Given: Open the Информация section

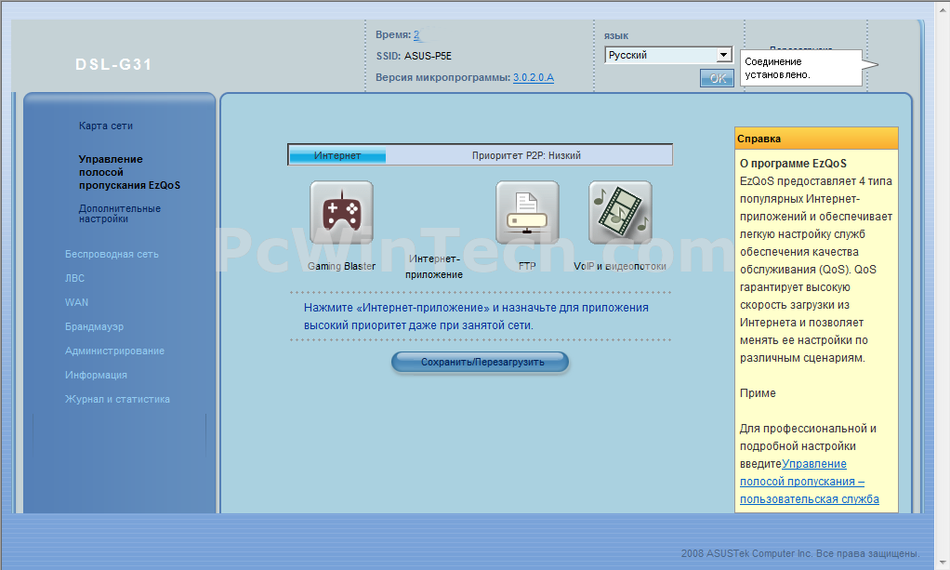Looking at the screenshot, I should [x=96, y=376].
